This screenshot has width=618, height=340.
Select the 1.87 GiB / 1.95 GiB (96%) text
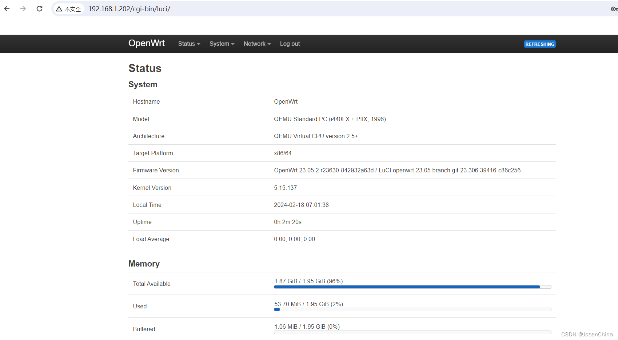click(308, 281)
